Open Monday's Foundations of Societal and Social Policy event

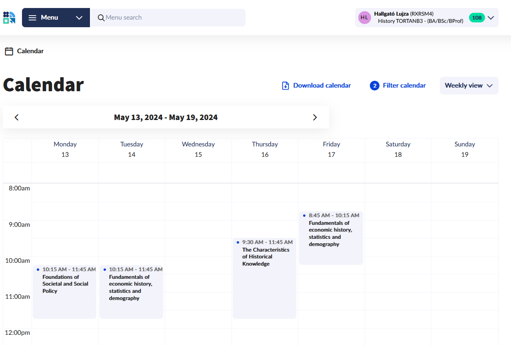pos(65,292)
